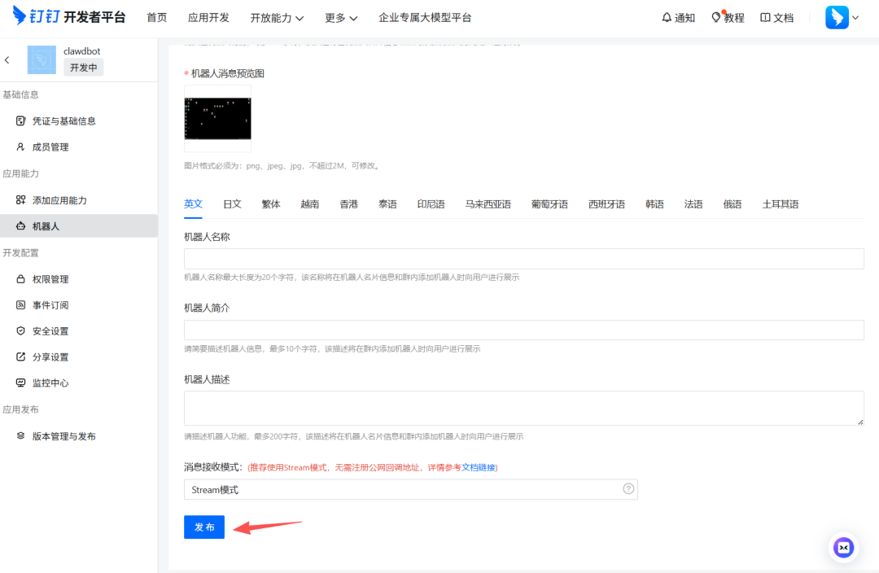Screen dimensions: 879x573
Task: Check notifications via the 通知 bell
Action: click(x=677, y=16)
